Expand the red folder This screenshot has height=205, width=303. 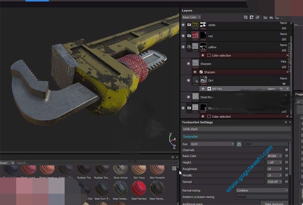point(189,36)
